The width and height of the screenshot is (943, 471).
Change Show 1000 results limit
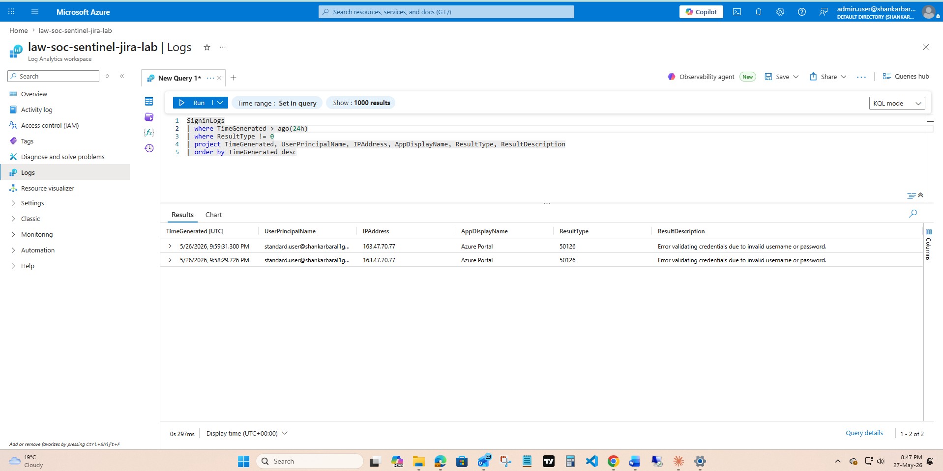click(x=361, y=103)
